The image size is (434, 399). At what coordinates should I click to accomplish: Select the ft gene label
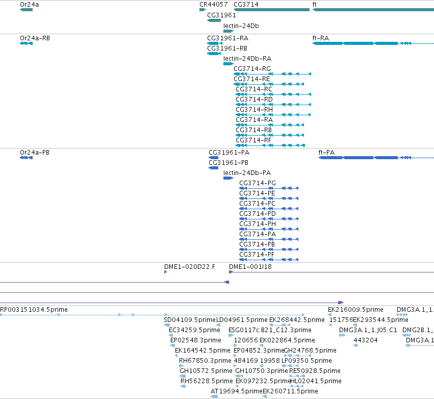pyautogui.click(x=315, y=5)
